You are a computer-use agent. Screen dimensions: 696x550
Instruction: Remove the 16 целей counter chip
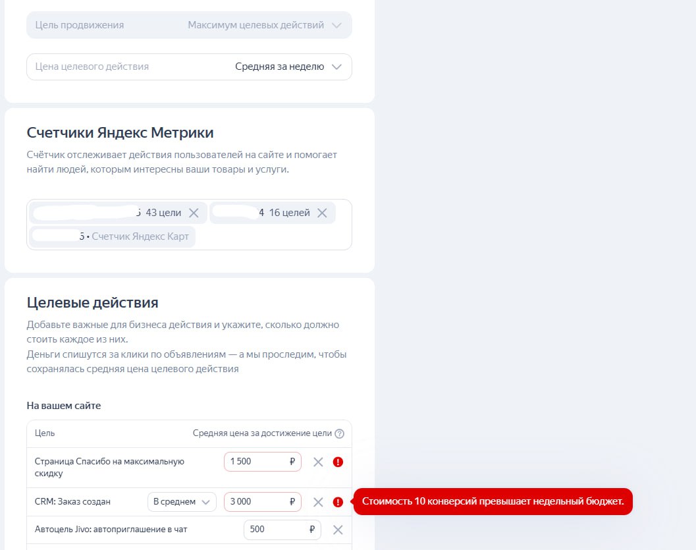tap(322, 213)
